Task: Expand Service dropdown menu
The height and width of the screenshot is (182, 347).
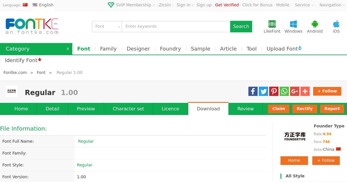Action: click(x=304, y=5)
